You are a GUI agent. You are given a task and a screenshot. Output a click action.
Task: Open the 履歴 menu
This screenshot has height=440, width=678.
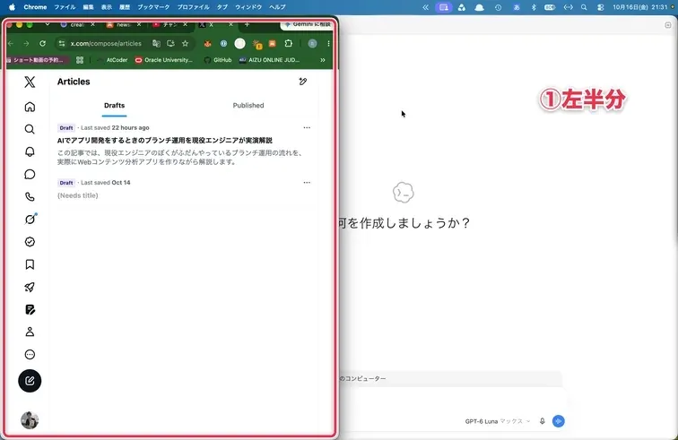(125, 7)
